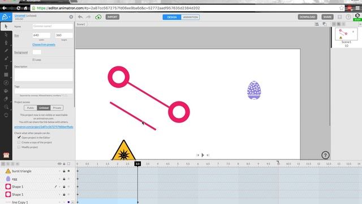Open the animatron.com project share link
Viewport: 362px width, 204px height.
tap(44, 127)
